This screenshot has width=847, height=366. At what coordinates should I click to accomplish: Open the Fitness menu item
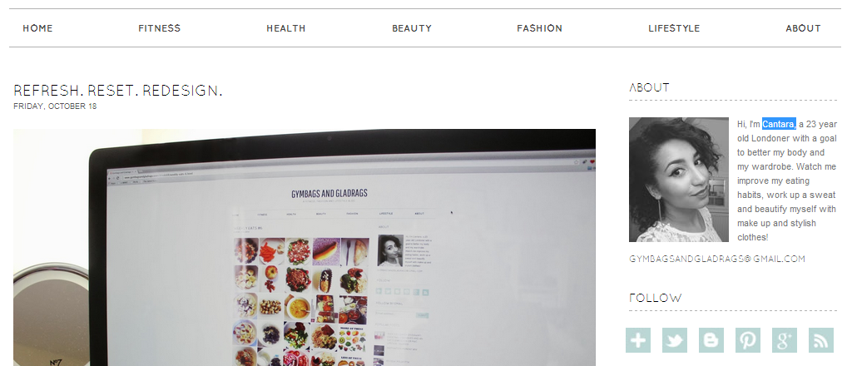tap(160, 28)
